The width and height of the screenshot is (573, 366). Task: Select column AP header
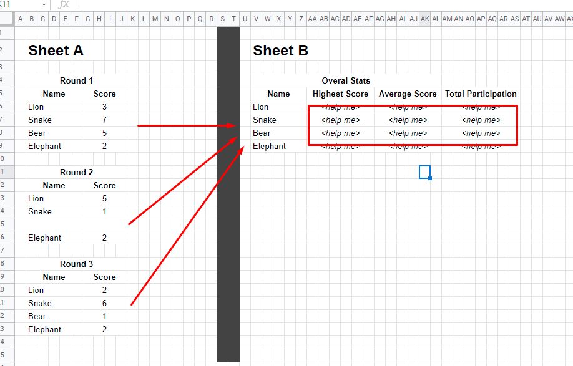click(x=481, y=19)
